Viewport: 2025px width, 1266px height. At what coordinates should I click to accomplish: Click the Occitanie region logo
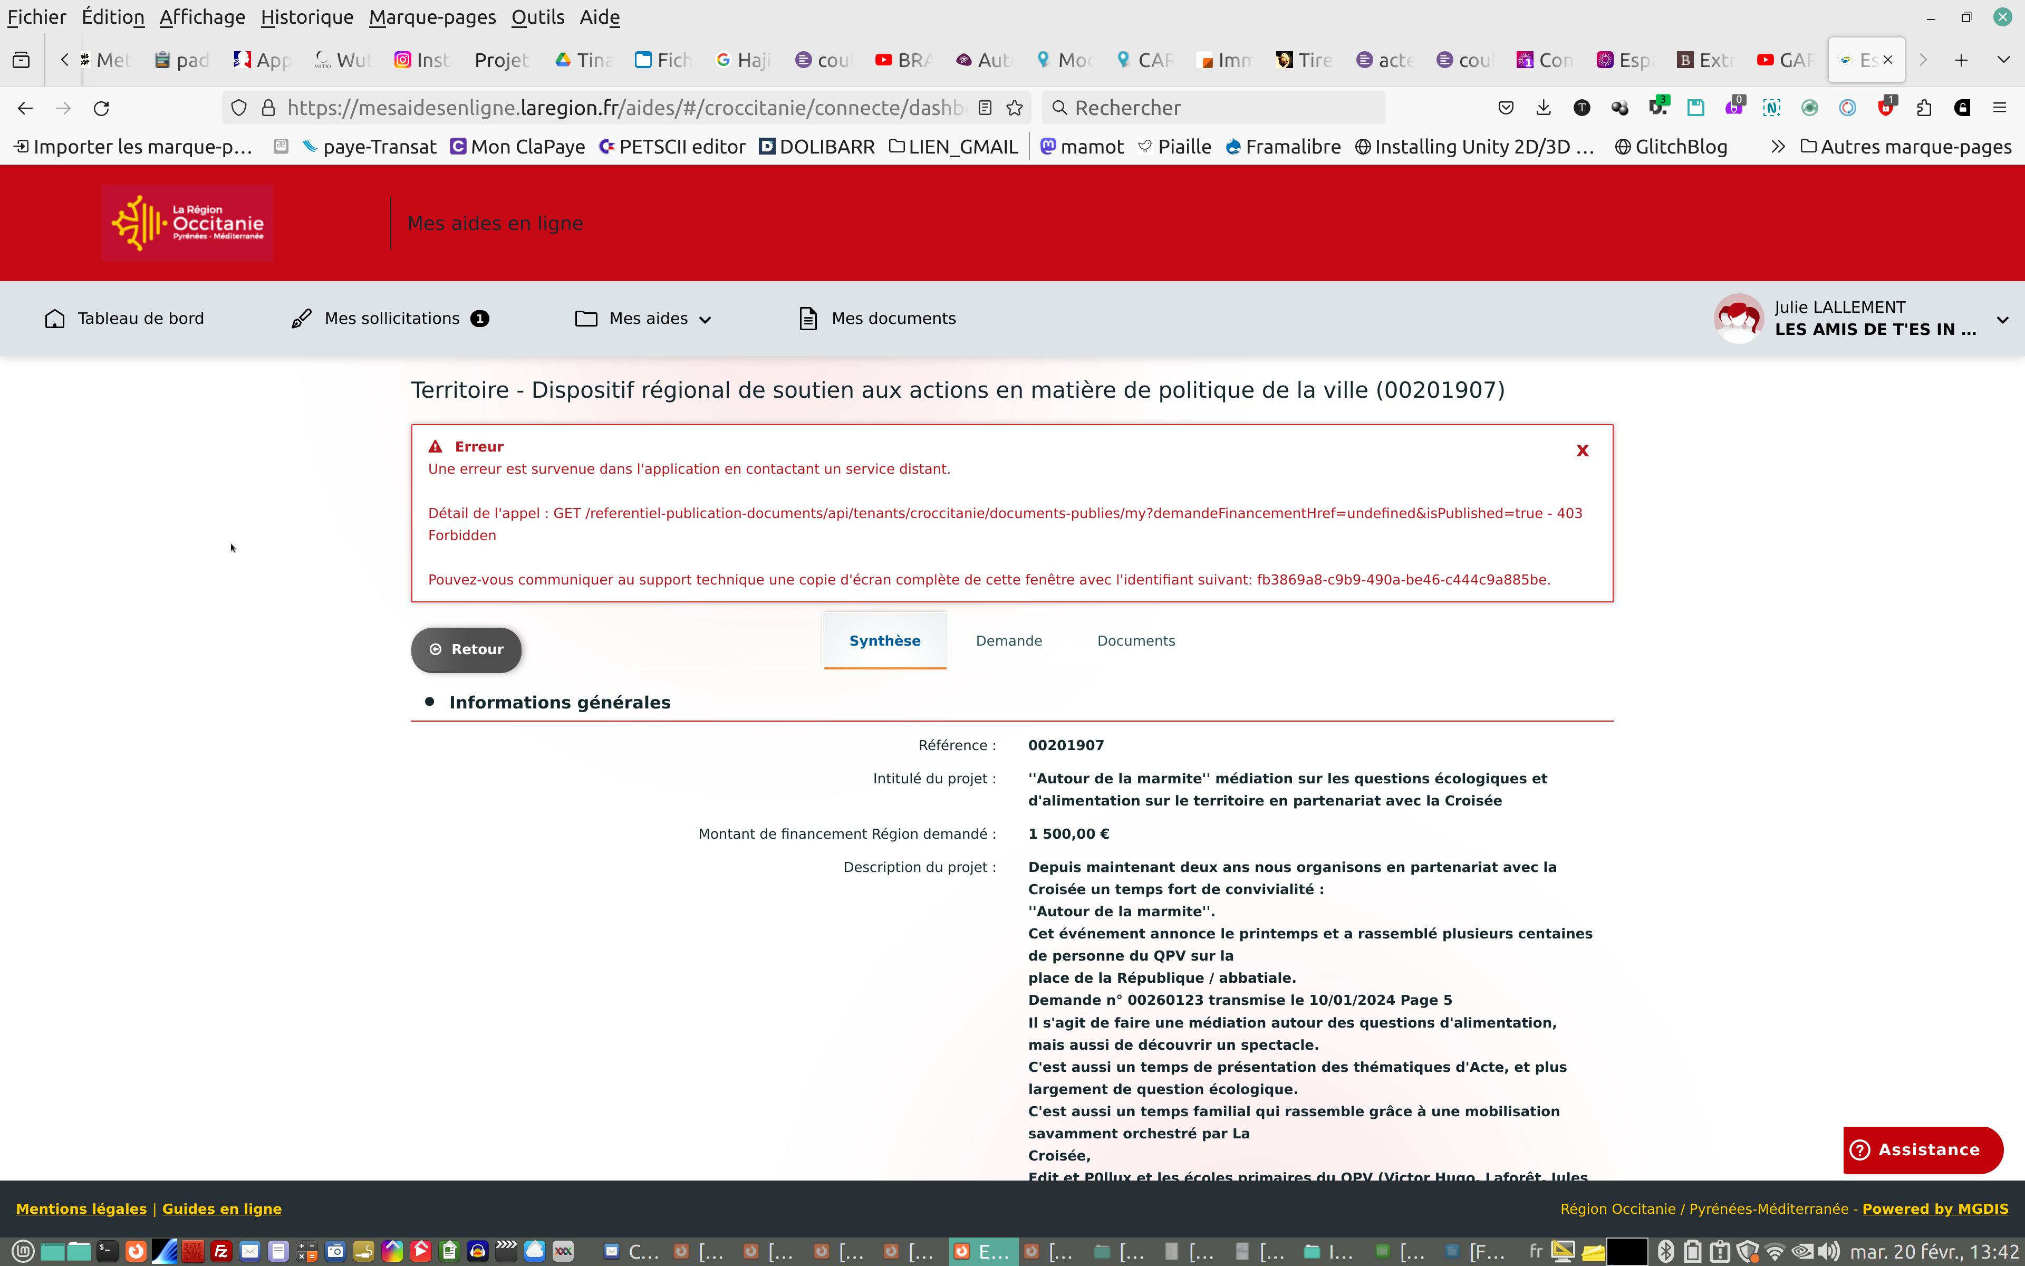(187, 223)
